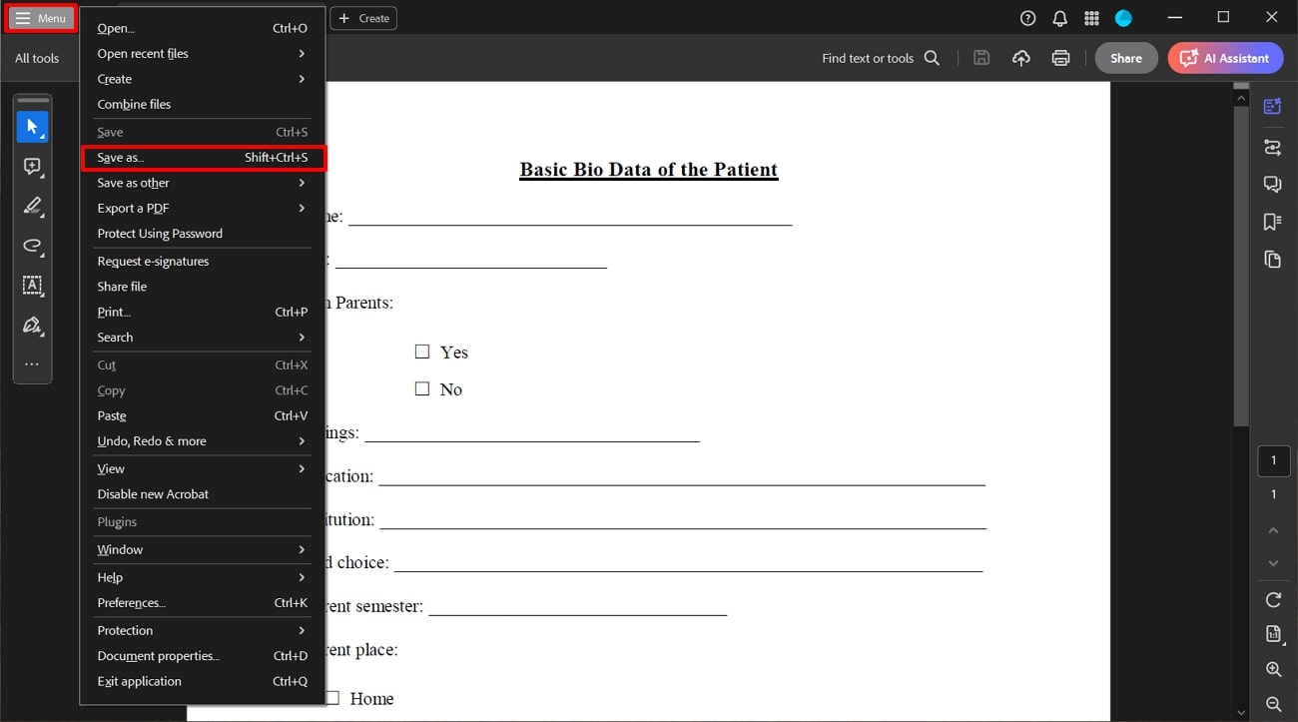Open the notifications bell
This screenshot has width=1298, height=722.
(x=1059, y=18)
